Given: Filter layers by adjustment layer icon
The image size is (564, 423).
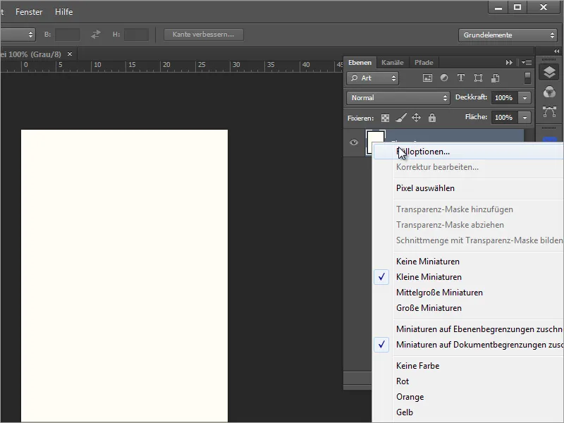Looking at the screenshot, I should tap(444, 78).
